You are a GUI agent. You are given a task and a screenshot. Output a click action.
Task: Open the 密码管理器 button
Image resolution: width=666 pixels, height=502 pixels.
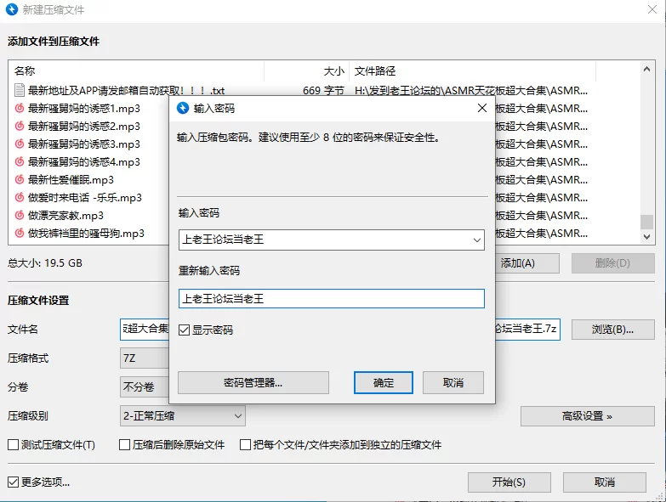[253, 383]
